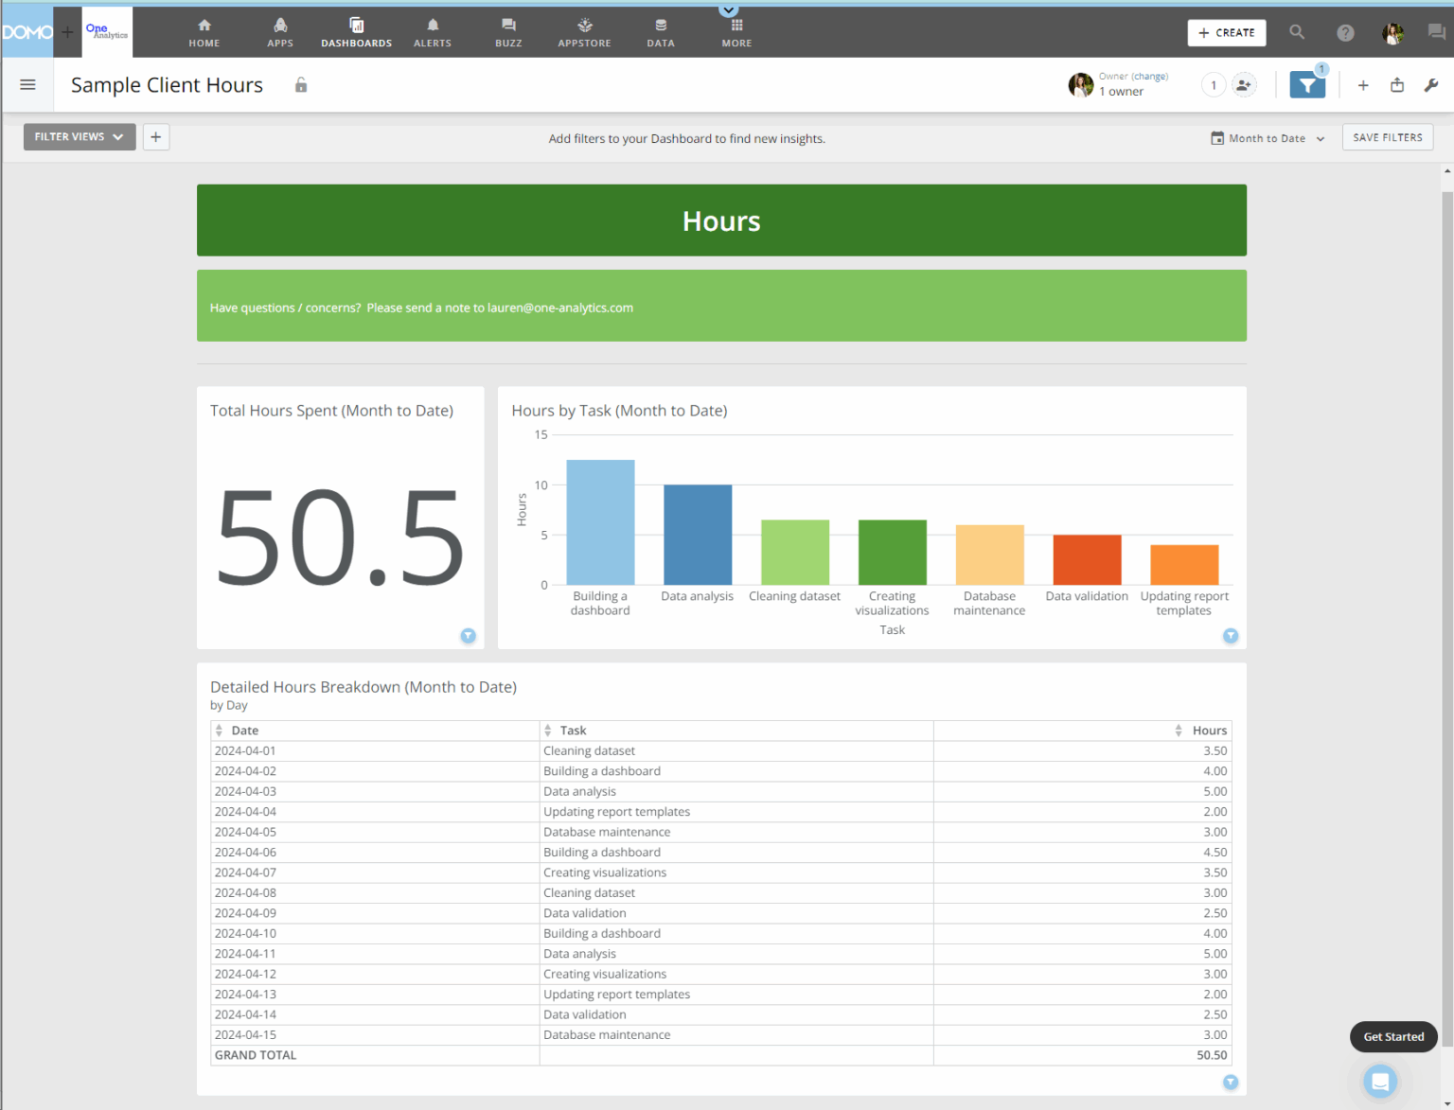The width and height of the screenshot is (1454, 1110).
Task: Open the Month to Date range selector
Action: (1267, 137)
